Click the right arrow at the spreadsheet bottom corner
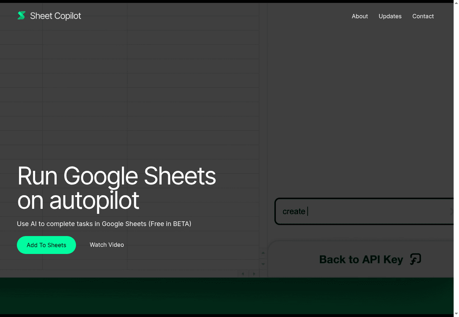The image size is (459, 317). [254, 273]
